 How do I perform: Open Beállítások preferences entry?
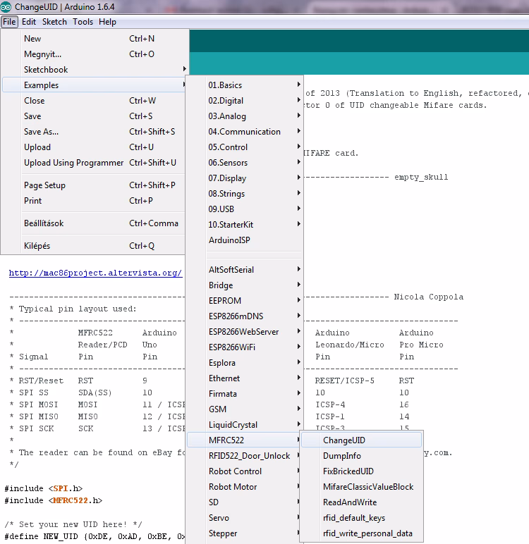(x=44, y=223)
